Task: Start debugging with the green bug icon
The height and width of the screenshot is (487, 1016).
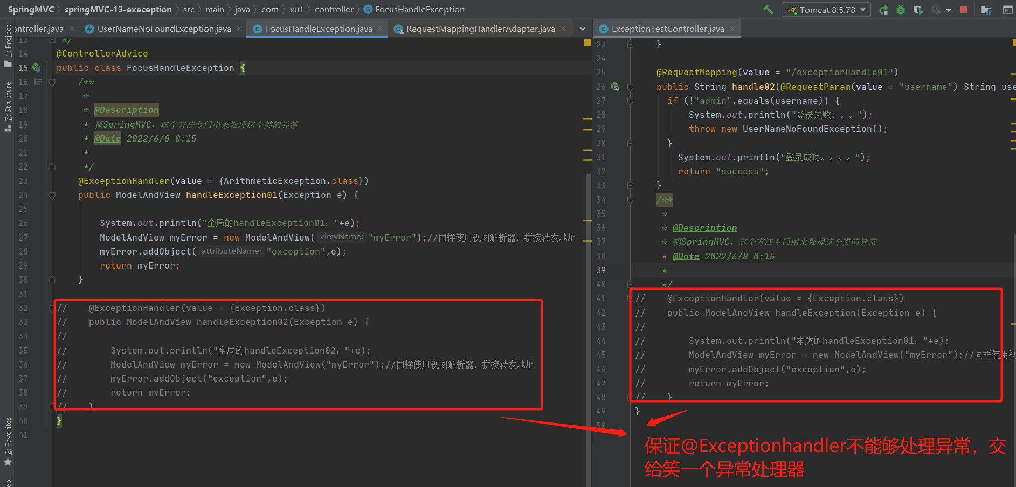Action: tap(901, 10)
